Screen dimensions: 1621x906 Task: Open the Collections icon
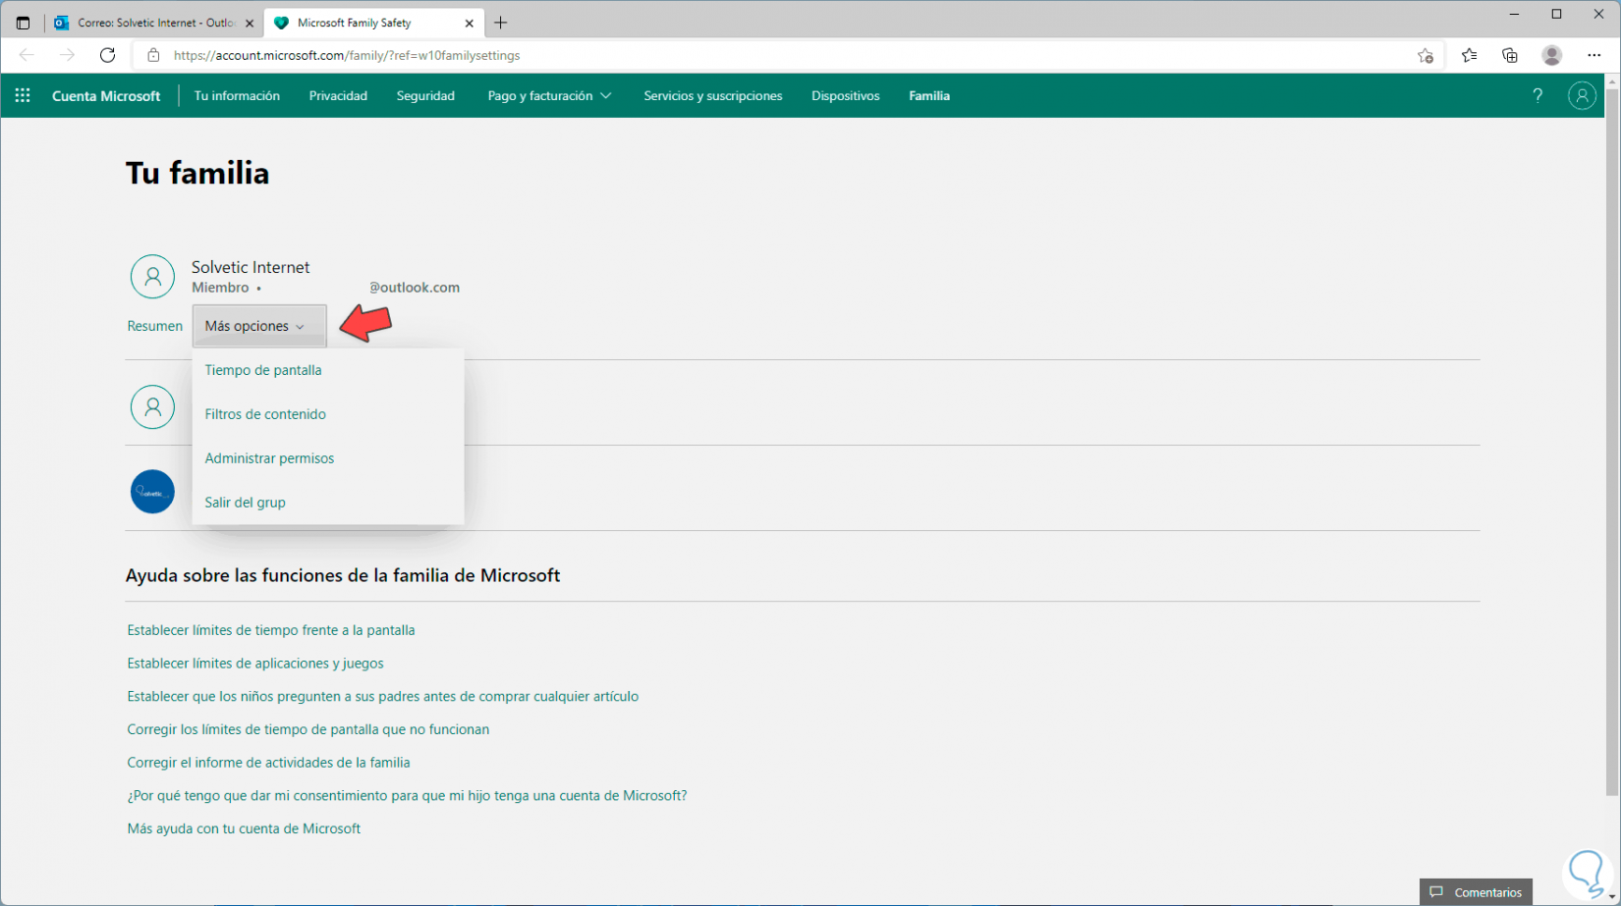[1510, 55]
